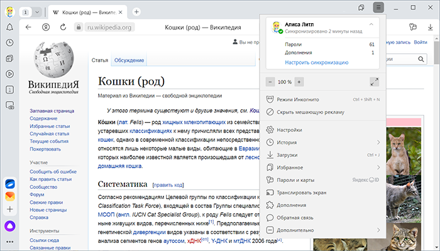Image resolution: width=440 pixels, height=251 pixels.
Task: Switch to the Обсуждение tab
Action: 129,60
